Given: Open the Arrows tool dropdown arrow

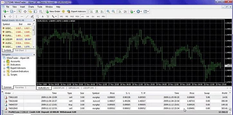Looking at the screenshot, I should click(x=56, y=17).
